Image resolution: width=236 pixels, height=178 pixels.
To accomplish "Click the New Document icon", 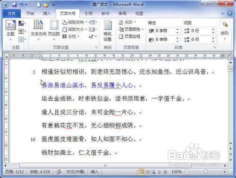I will click(39, 5).
